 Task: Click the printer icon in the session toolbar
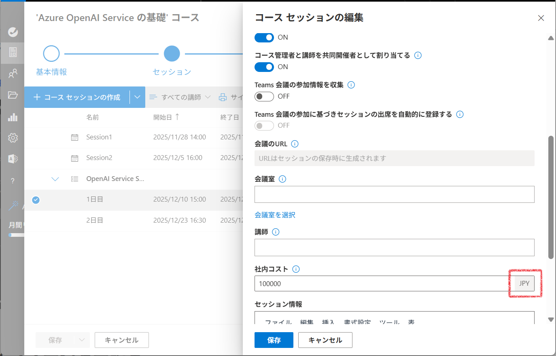tap(223, 97)
